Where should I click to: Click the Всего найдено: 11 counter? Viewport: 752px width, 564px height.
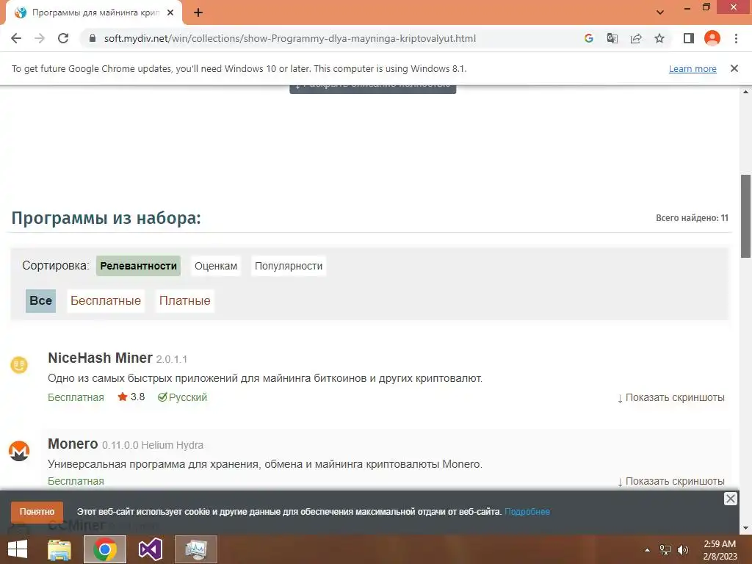692,217
